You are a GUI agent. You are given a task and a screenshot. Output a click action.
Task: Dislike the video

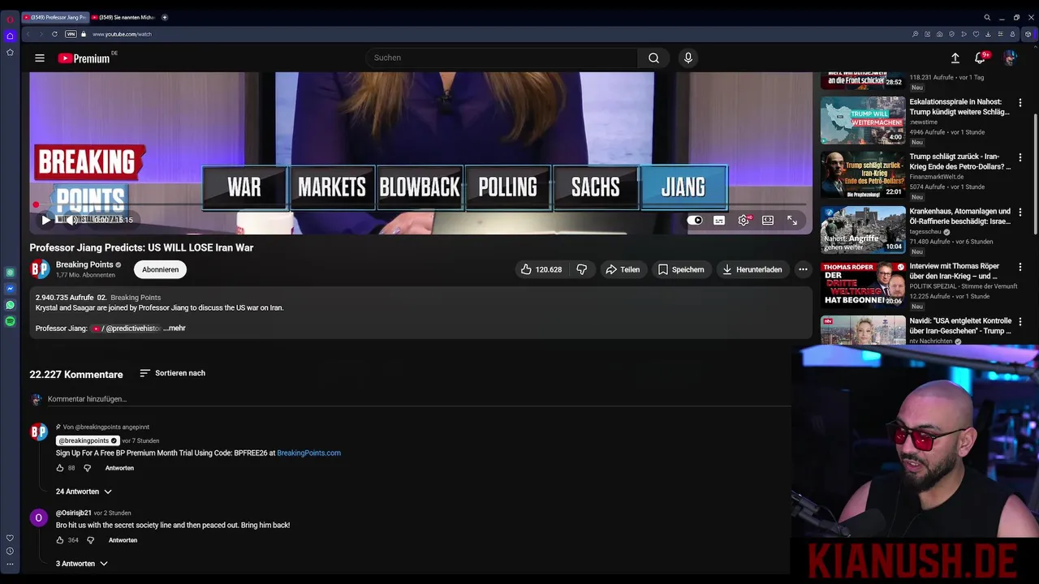pos(582,269)
